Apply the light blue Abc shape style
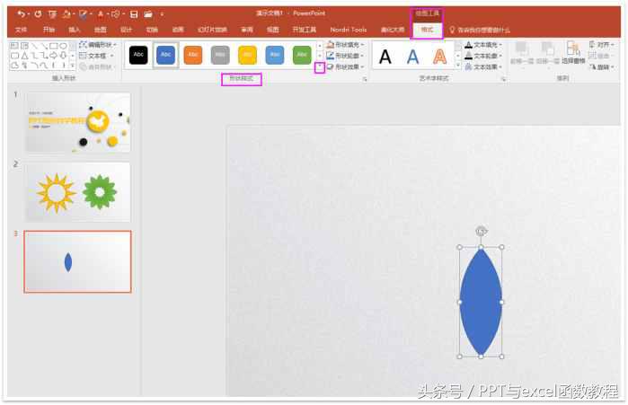This screenshot has height=405, width=628. click(275, 55)
